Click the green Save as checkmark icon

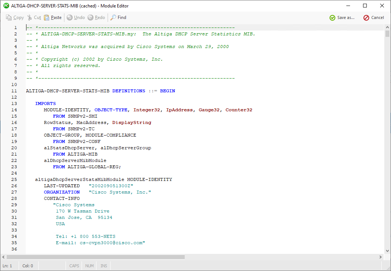pos(333,18)
